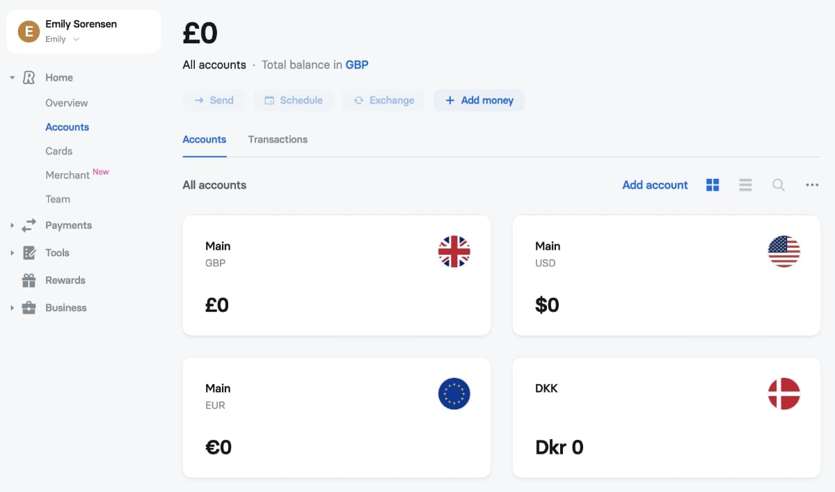Switch to grid view icon

713,185
